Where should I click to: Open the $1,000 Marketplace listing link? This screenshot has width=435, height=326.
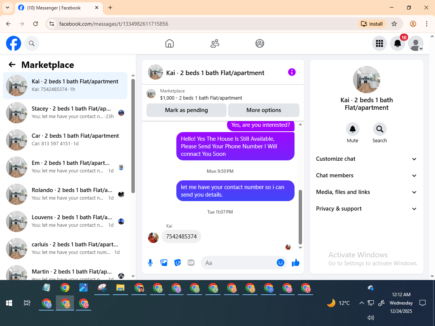(x=201, y=98)
